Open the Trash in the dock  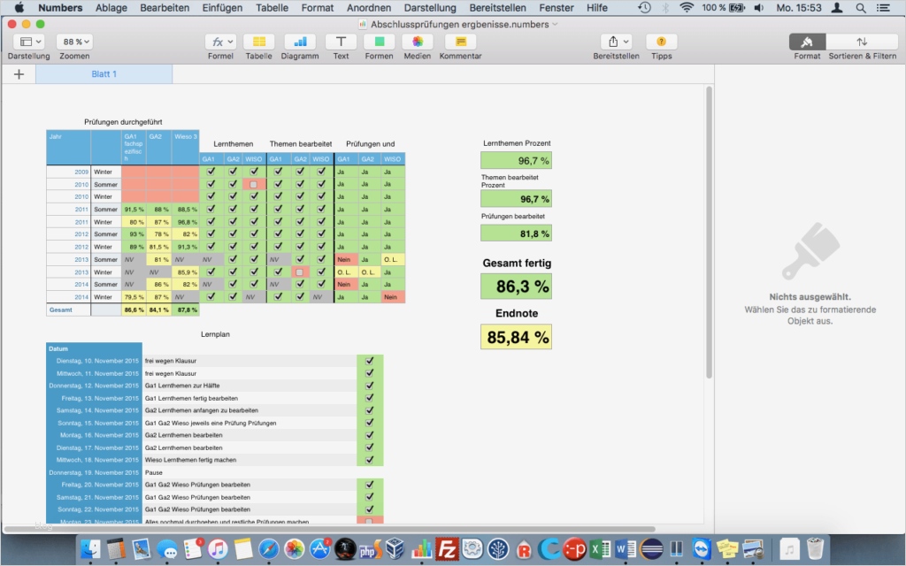tap(815, 548)
